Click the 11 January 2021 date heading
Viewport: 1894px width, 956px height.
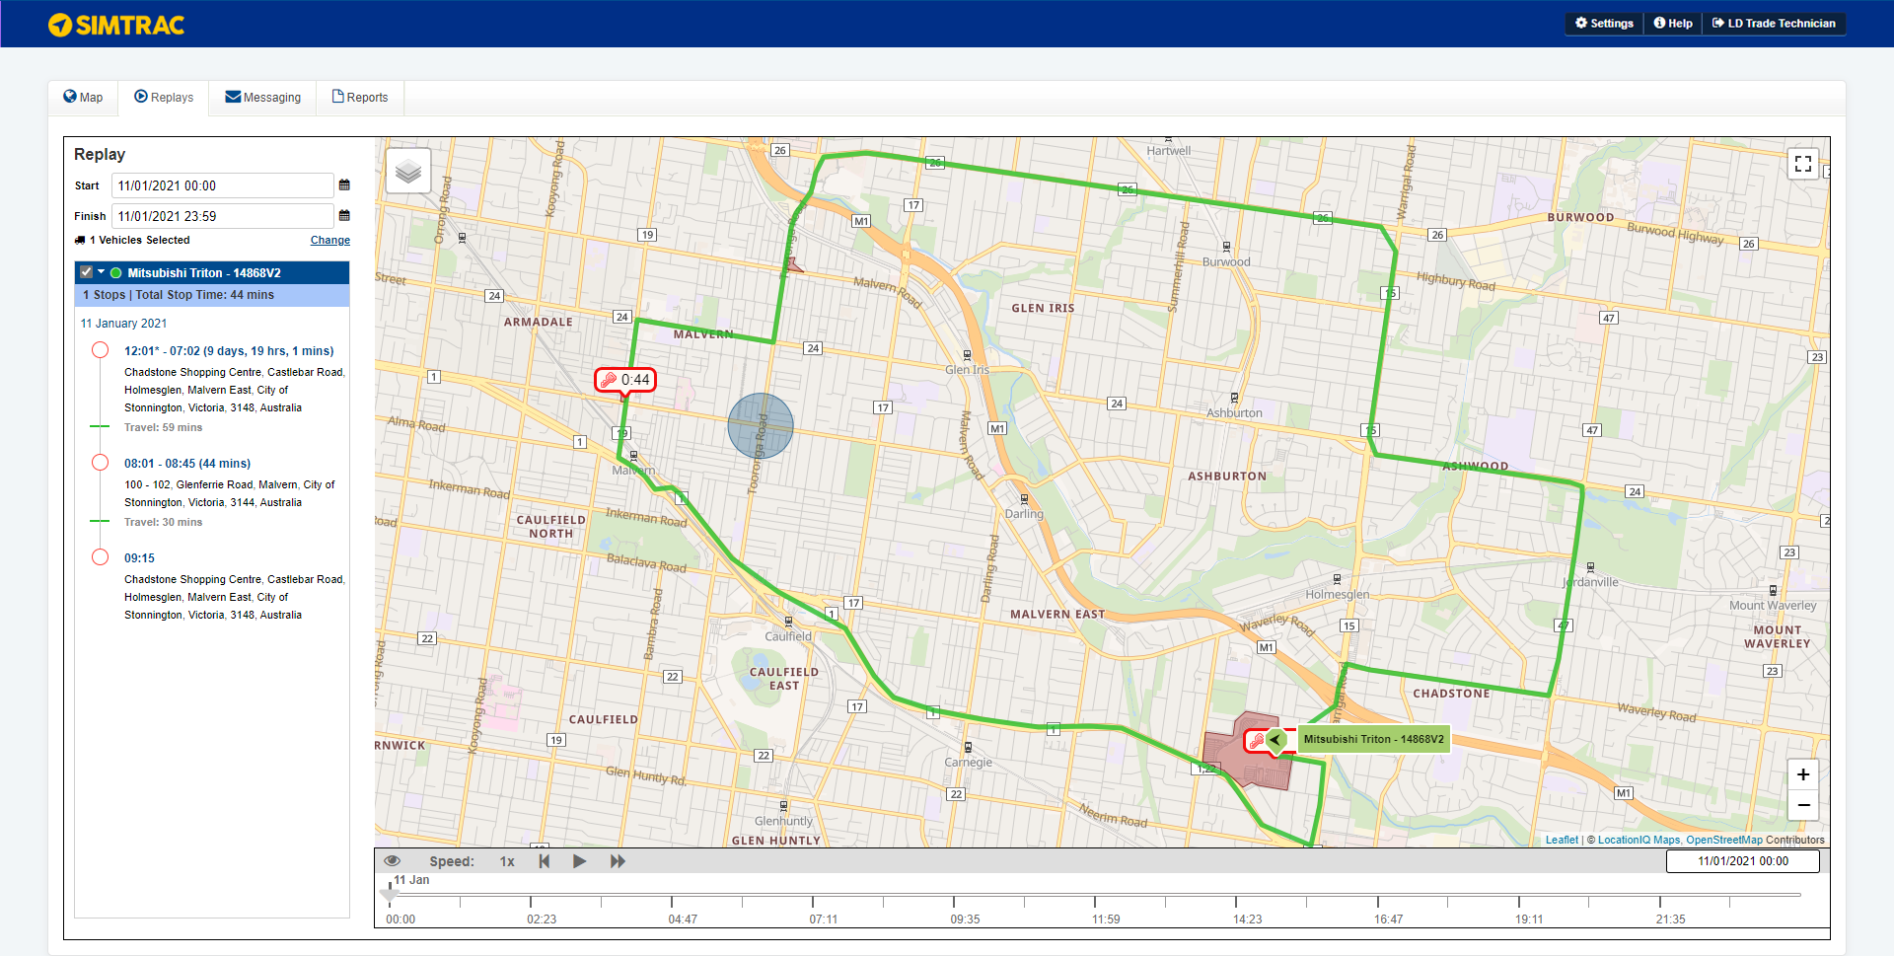(x=123, y=324)
